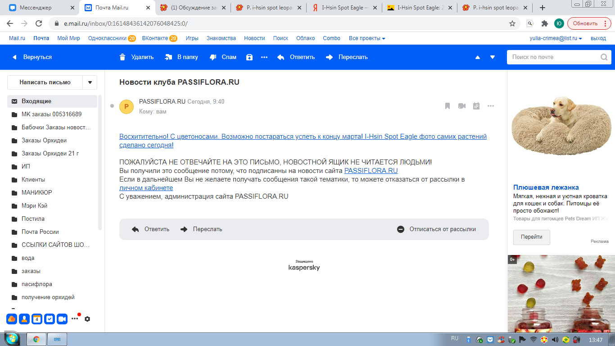Click the archive box icon in the mail toolbar
Image resolution: width=615 pixels, height=346 pixels.
[249, 57]
